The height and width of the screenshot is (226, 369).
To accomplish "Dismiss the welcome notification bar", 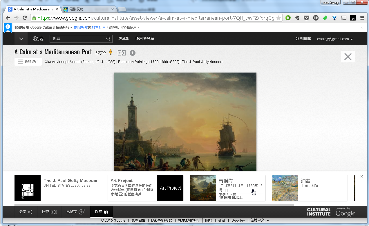I will 361,28.
